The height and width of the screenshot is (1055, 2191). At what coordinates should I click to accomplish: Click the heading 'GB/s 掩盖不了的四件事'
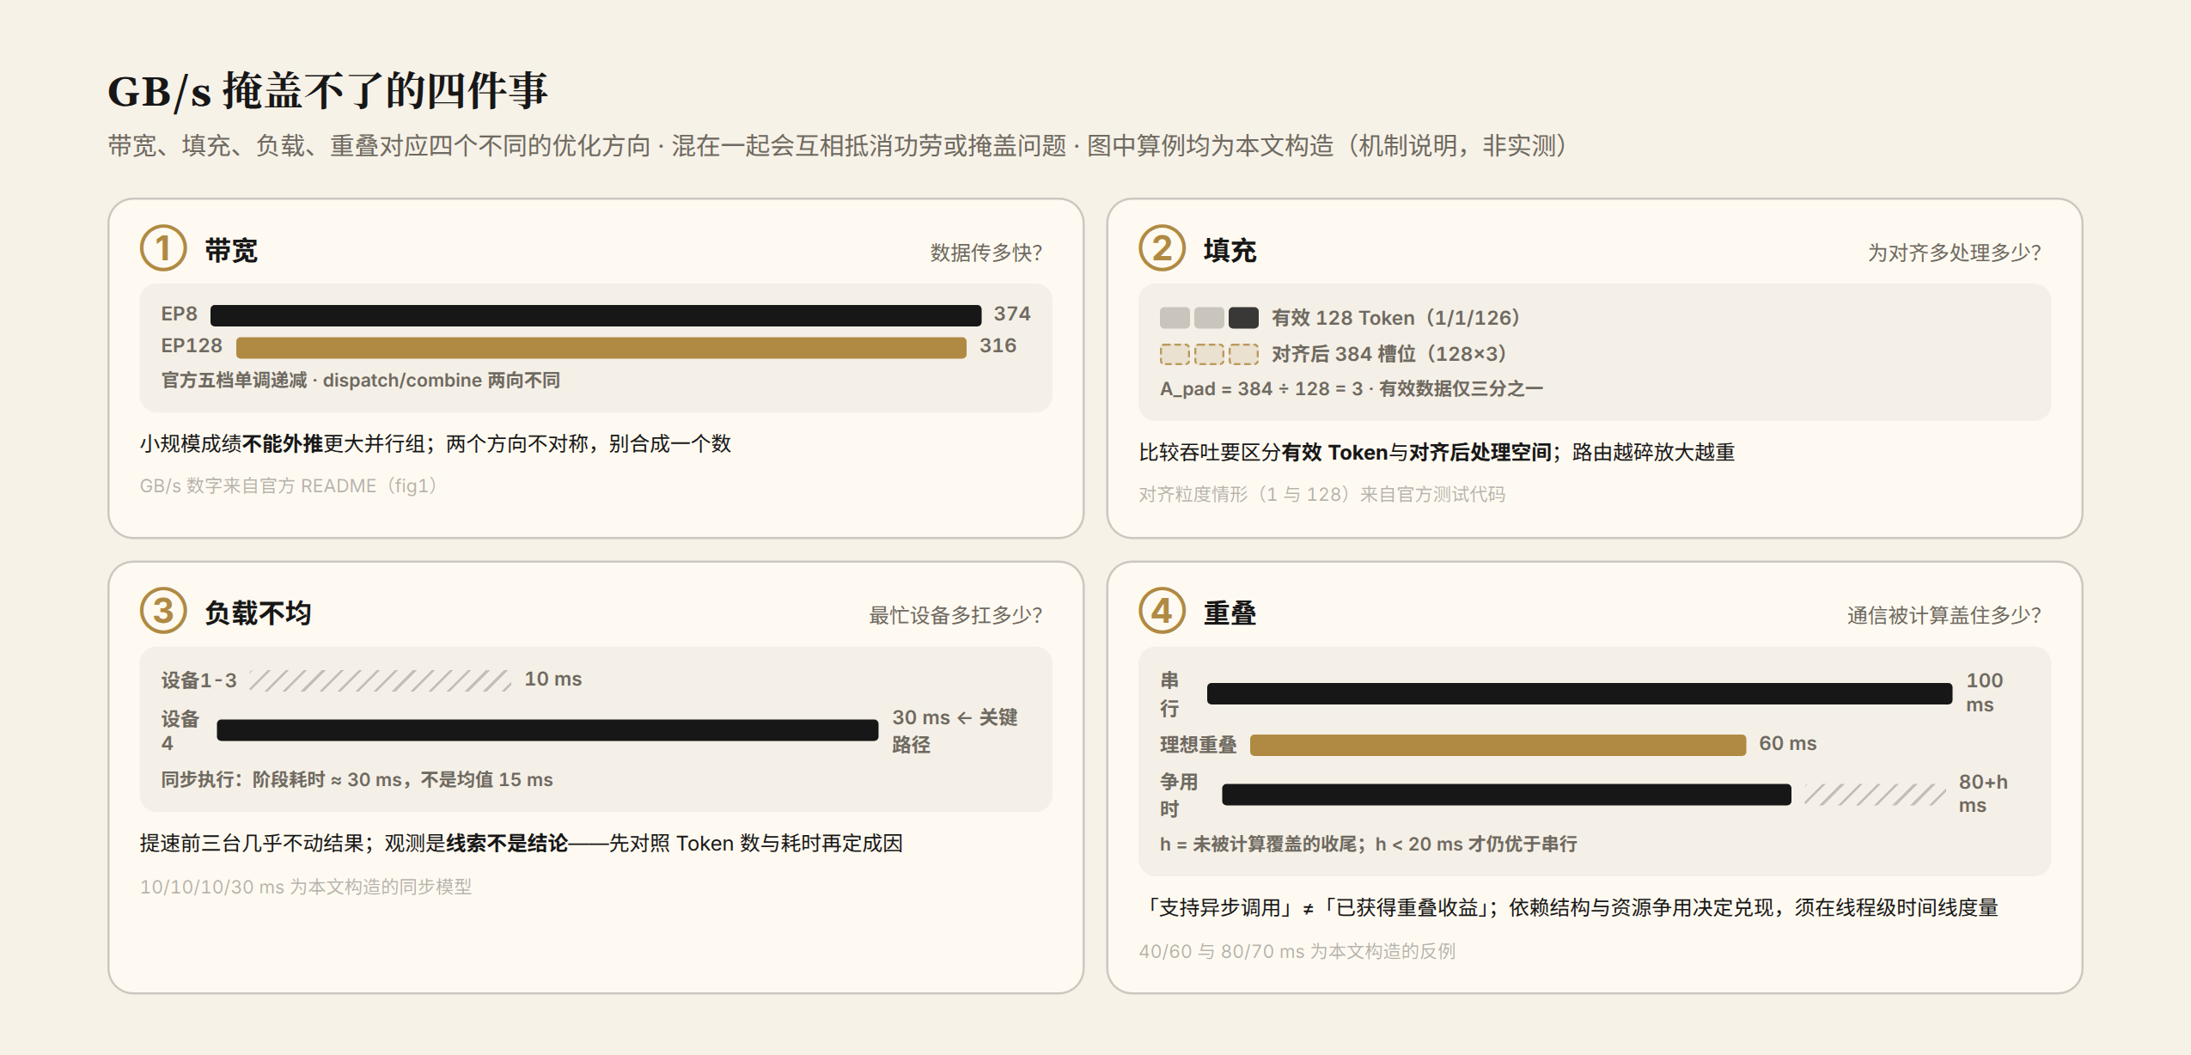pyautogui.click(x=327, y=91)
